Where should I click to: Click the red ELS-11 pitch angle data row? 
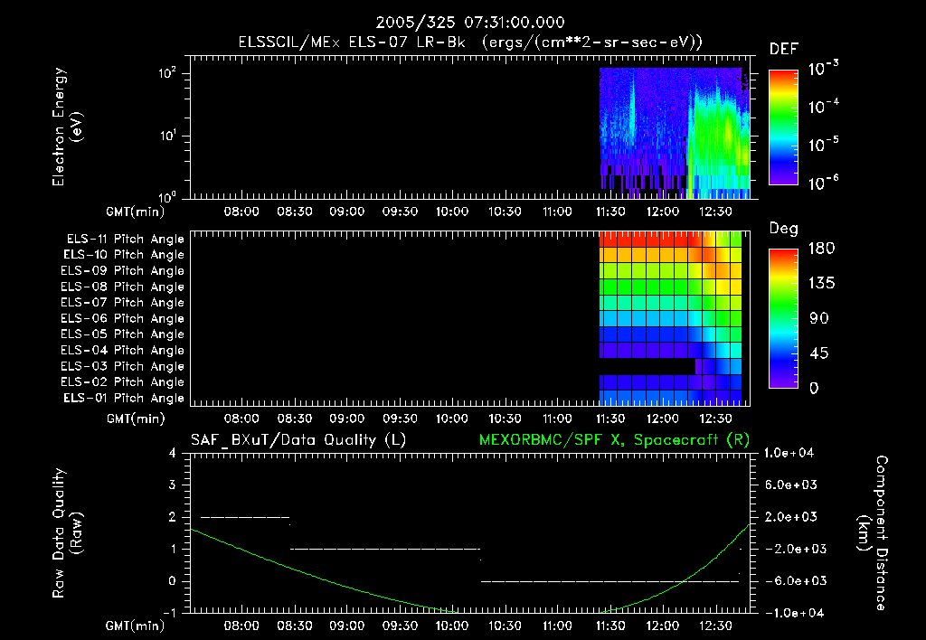point(670,240)
